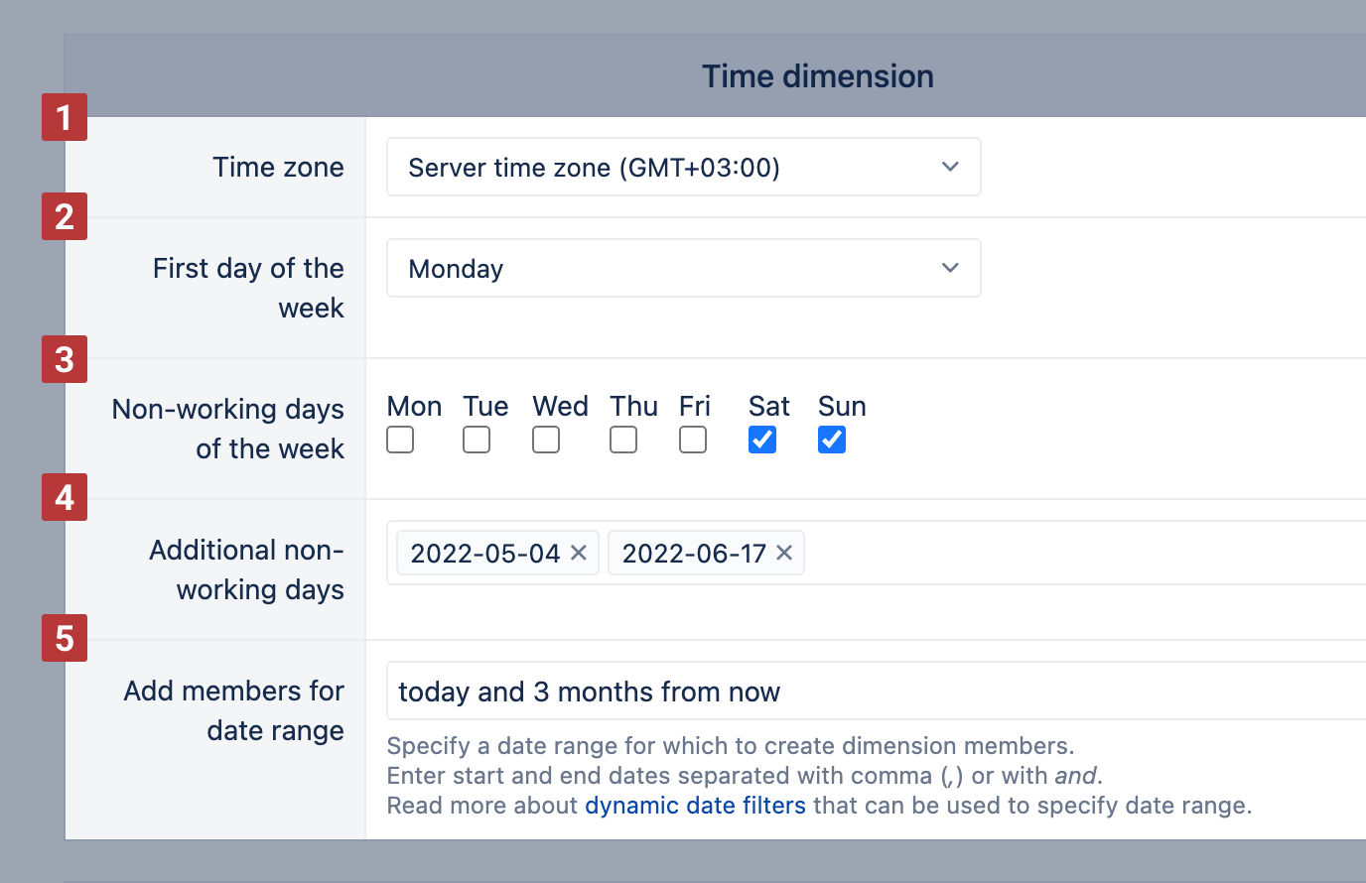Mark Fri as a non-working day

[693, 440]
